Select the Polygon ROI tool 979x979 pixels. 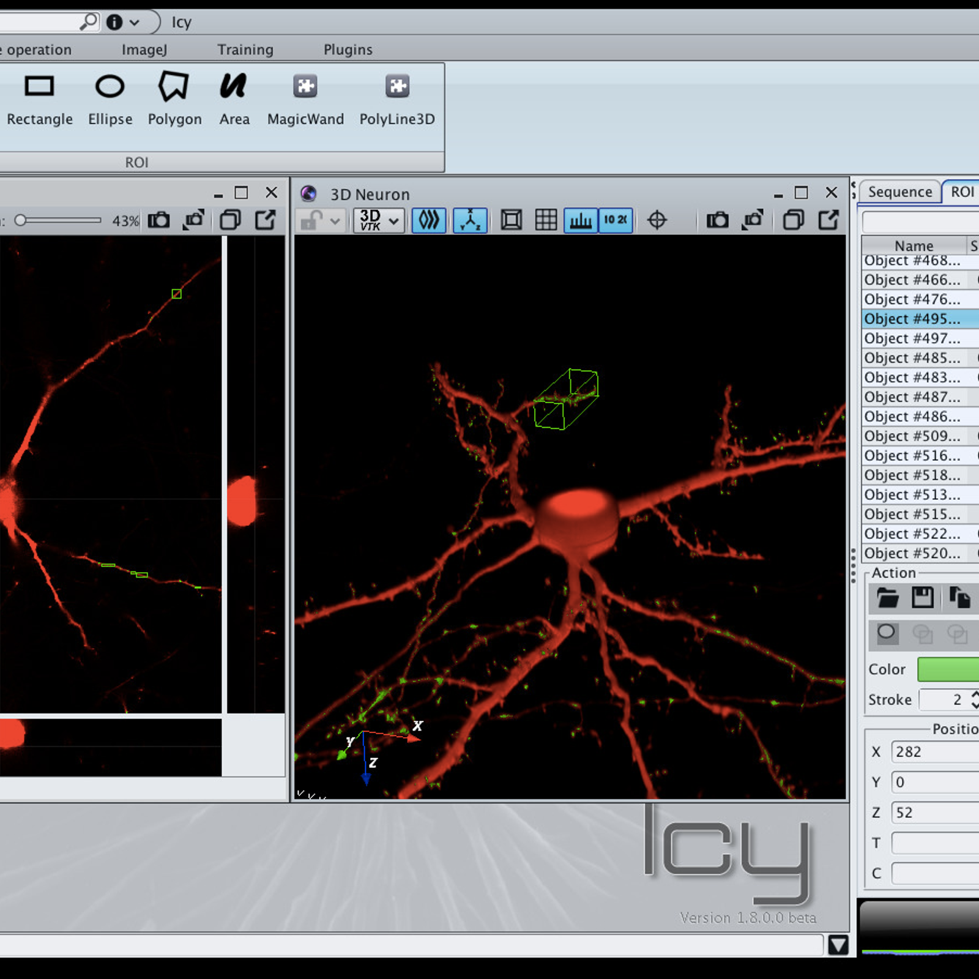pyautogui.click(x=174, y=99)
